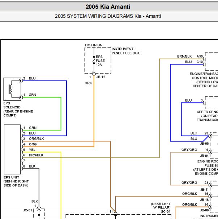Viewport: 218px width, 219px height.
Task: Click the "ORG/BLK" label at pin 16
Action: point(189,204)
